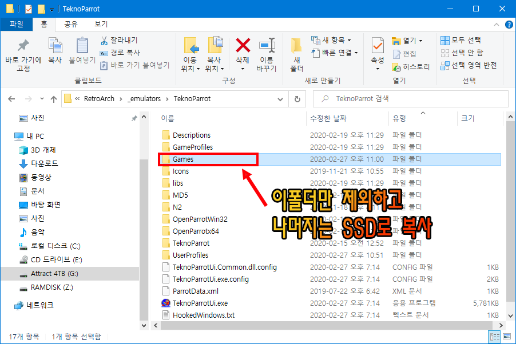Go back with the left arrow
Image resolution: width=516 pixels, height=344 pixels.
(x=11, y=99)
